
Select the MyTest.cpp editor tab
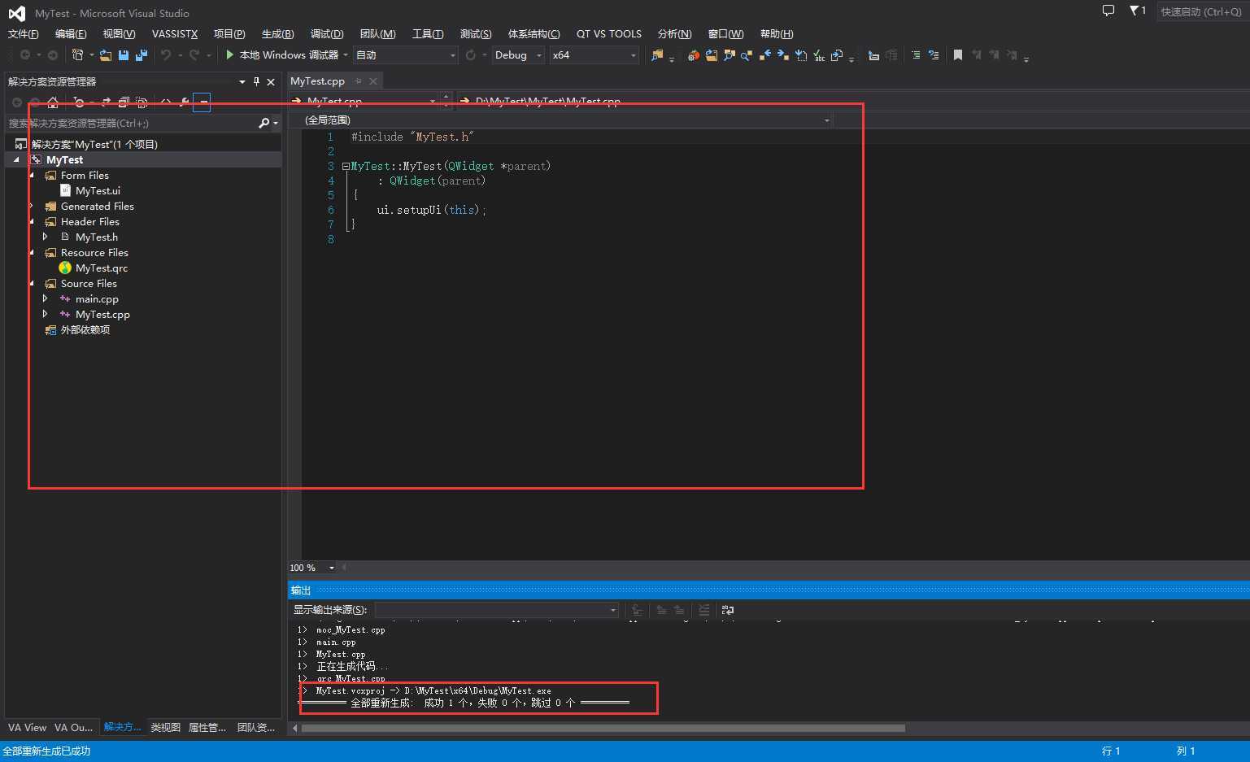point(317,81)
